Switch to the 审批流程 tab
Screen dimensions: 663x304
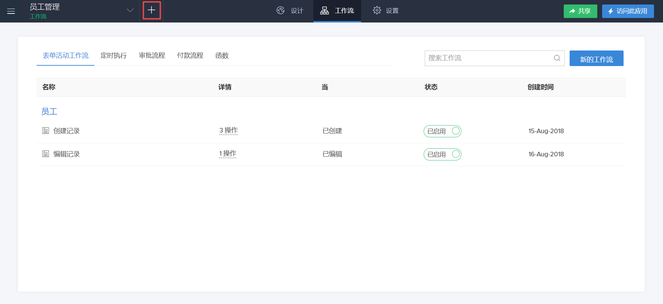(x=152, y=56)
